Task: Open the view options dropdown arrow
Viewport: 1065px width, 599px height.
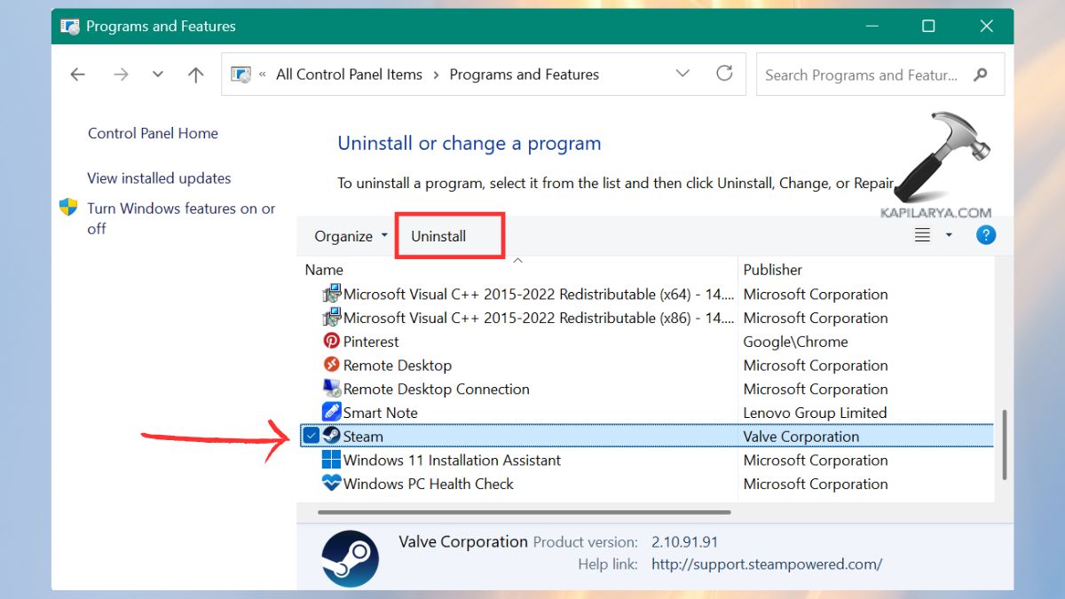Action: click(x=948, y=234)
